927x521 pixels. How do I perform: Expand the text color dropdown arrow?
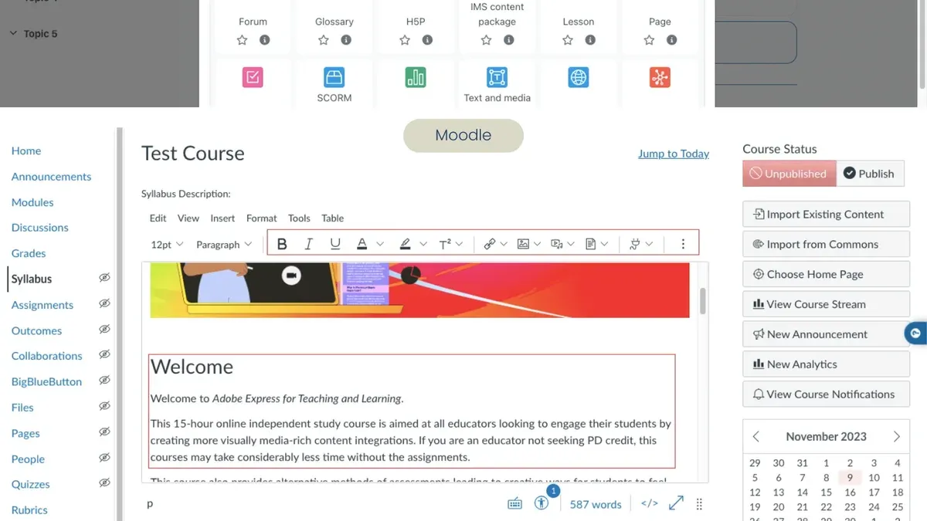(x=380, y=244)
